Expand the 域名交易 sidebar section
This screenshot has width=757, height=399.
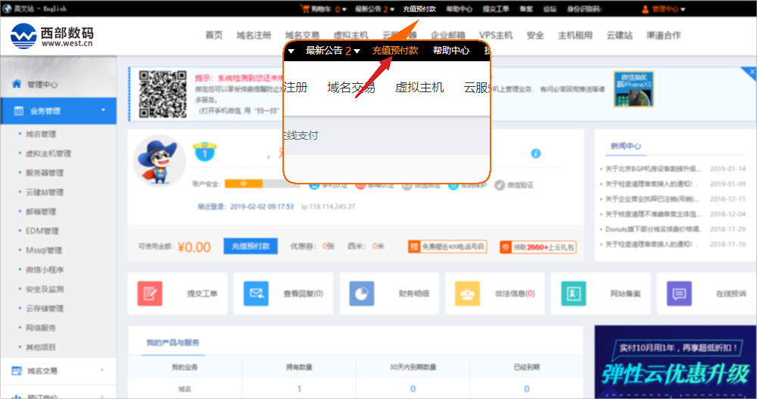tap(103, 370)
